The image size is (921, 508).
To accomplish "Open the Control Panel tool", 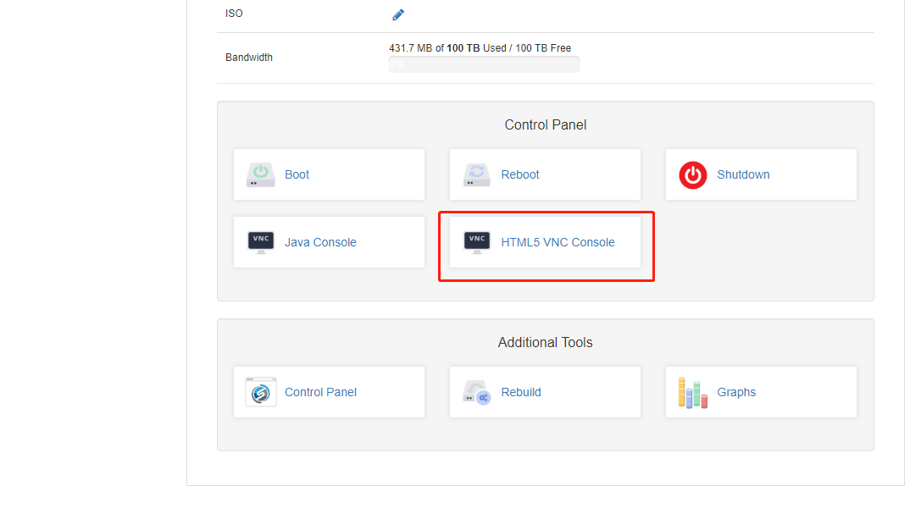I will 320,391.
